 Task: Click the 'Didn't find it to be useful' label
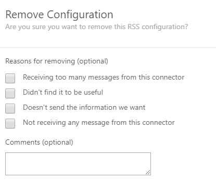pyautogui.click(x=63, y=92)
